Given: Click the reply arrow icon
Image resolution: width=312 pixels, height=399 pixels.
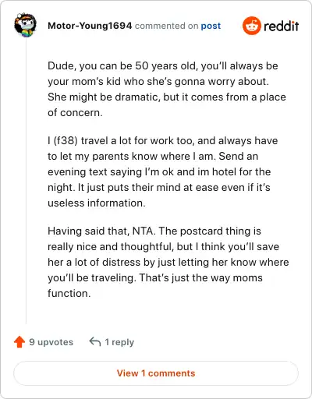Looking at the screenshot, I should 95,342.
